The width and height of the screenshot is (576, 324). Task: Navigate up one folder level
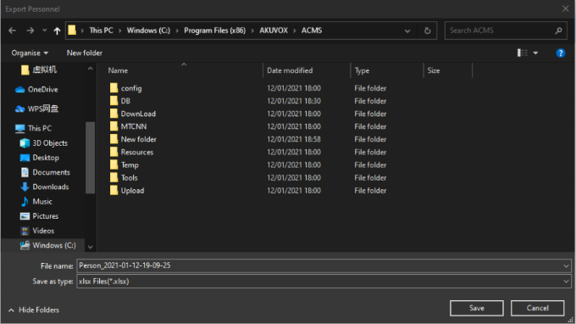tap(57, 31)
